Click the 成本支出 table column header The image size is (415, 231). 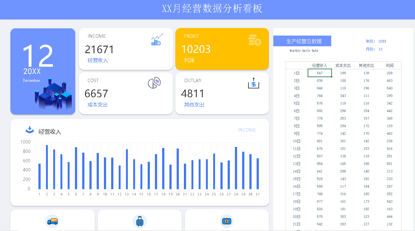pos(343,65)
